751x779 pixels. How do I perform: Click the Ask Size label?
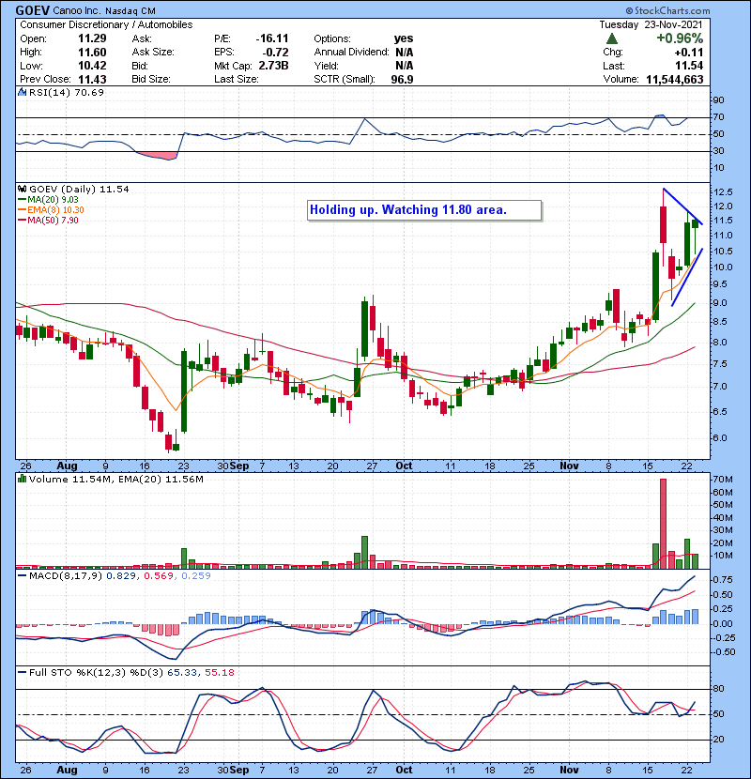pos(153,53)
